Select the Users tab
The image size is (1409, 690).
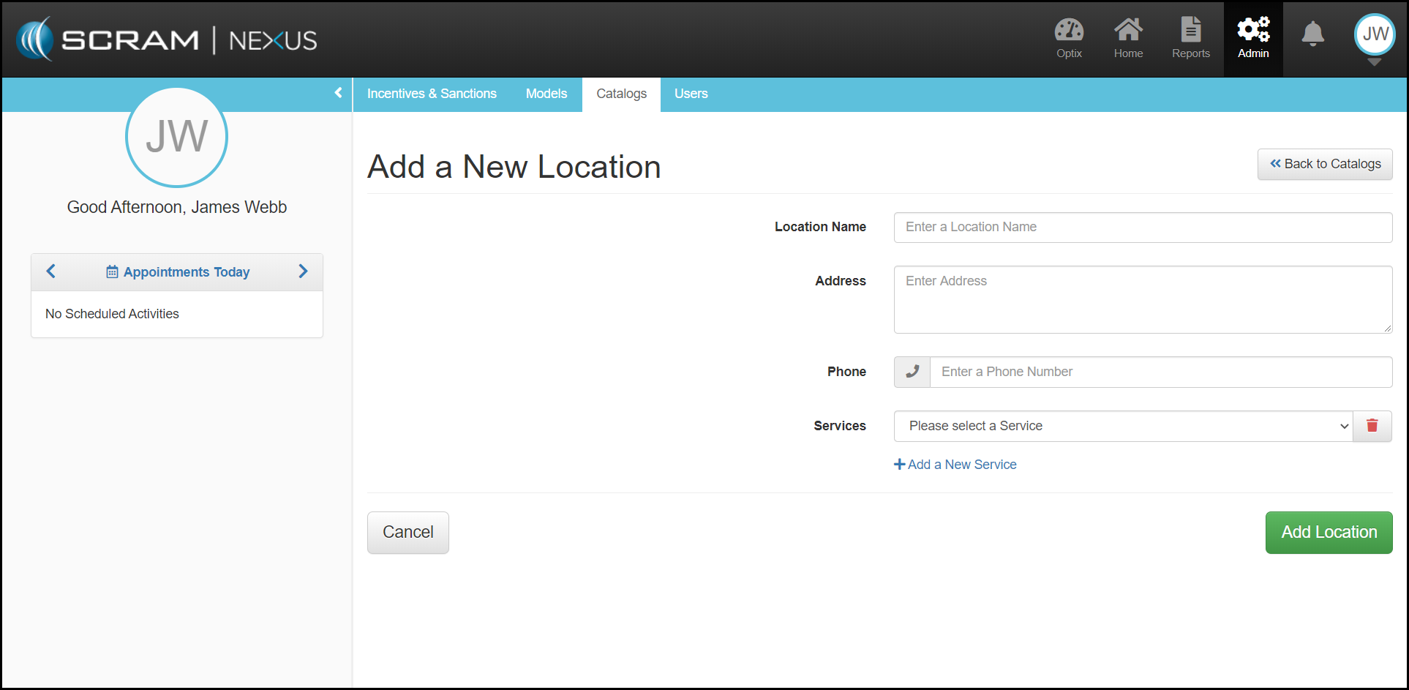(691, 94)
